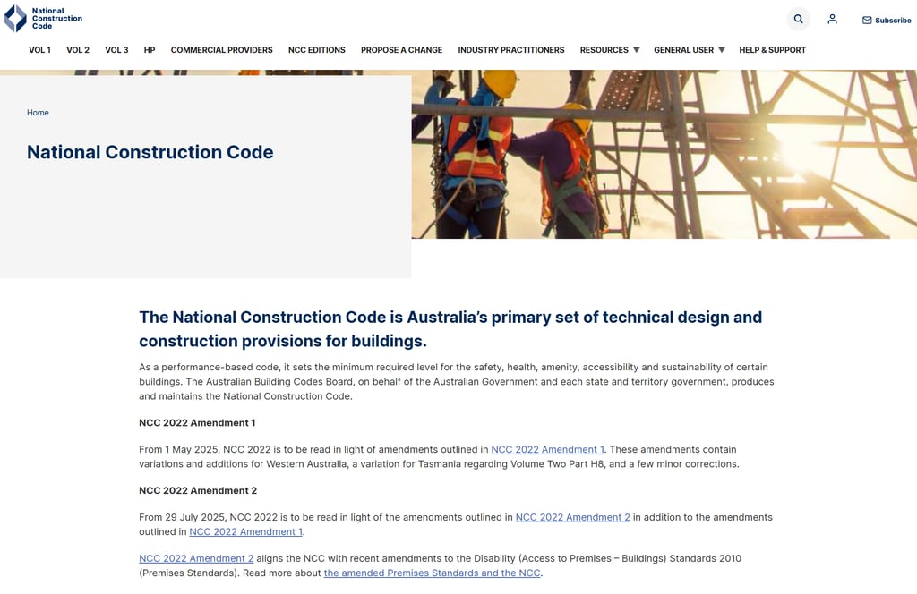Open the Resources navigation label

[604, 49]
